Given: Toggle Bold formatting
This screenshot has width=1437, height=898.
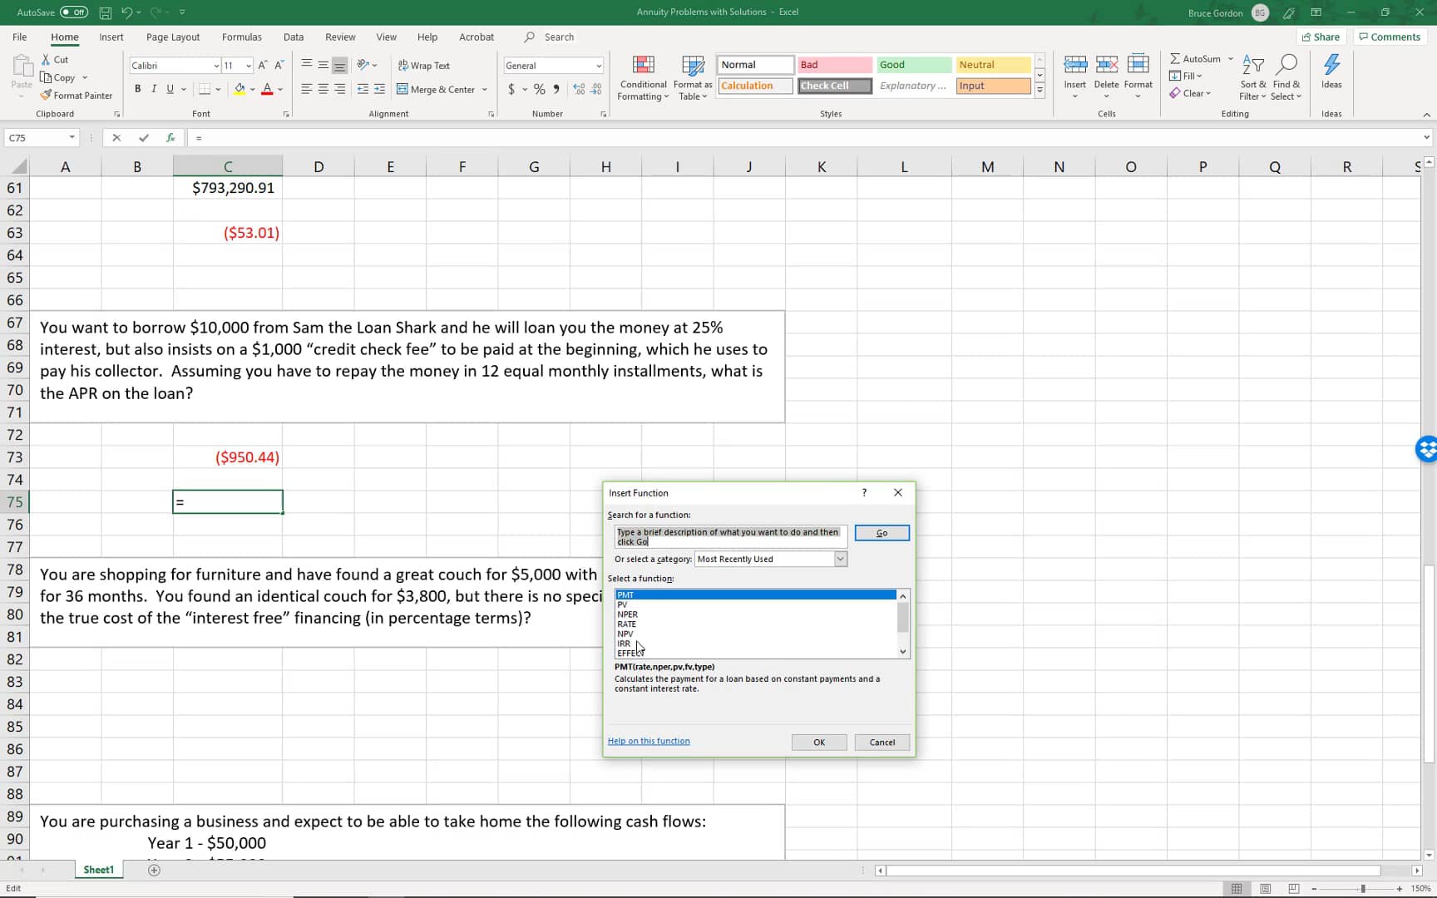Looking at the screenshot, I should [x=137, y=89].
